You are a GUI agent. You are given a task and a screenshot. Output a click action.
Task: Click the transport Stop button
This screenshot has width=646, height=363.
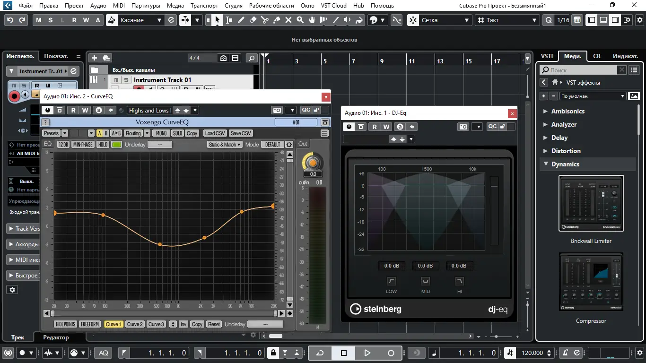344,353
